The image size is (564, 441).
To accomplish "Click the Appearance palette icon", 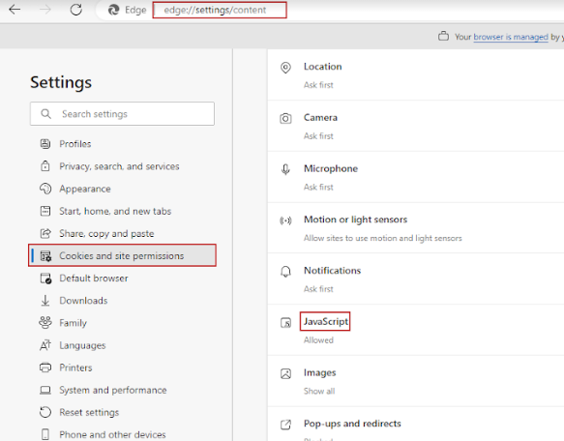I will [45, 189].
